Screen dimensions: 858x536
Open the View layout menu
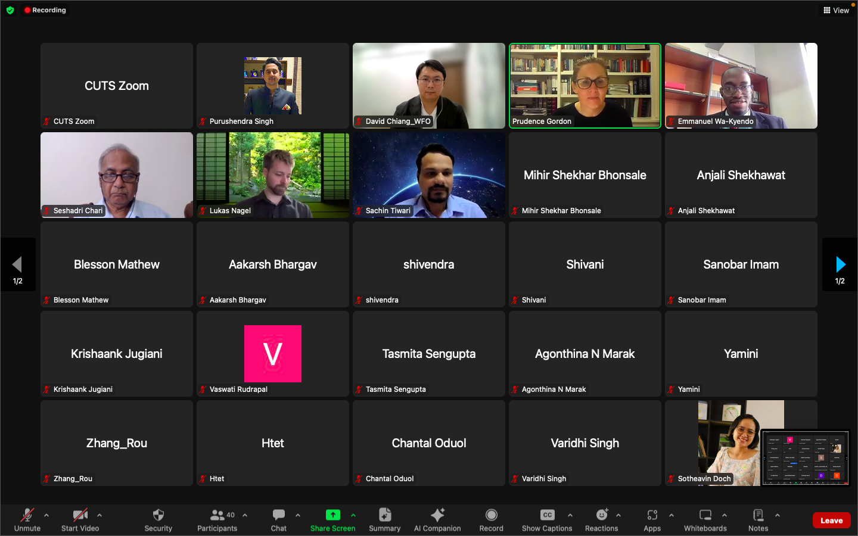[836, 10]
